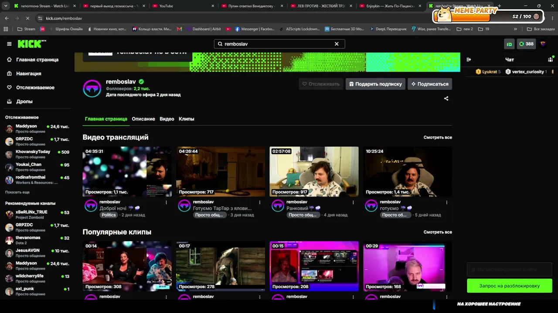This screenshot has height=313, width=558.
Task: Switch to the Клипы tab
Action: [187, 119]
